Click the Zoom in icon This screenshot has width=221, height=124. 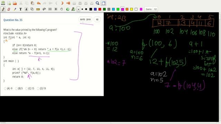[86, 3]
